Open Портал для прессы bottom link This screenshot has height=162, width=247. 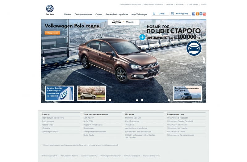pos(151,156)
